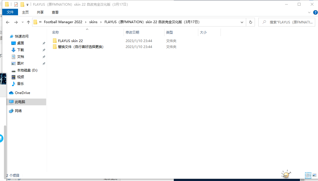Screen dimensions: 318x181
Task: Switch to large icons view in status bar
Action: pyautogui.click(x=314, y=175)
